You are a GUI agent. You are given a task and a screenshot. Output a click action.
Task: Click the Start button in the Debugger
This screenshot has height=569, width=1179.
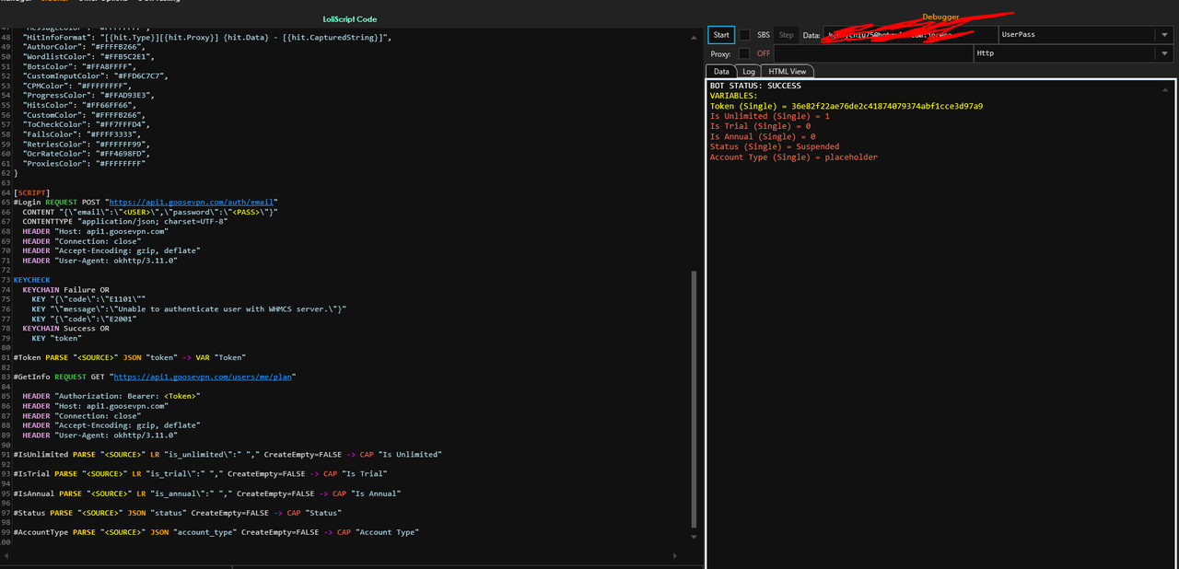click(x=721, y=35)
